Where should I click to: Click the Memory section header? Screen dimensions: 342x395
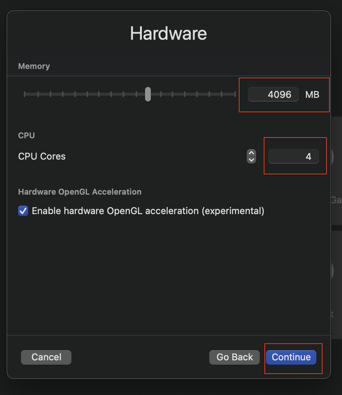click(x=34, y=66)
